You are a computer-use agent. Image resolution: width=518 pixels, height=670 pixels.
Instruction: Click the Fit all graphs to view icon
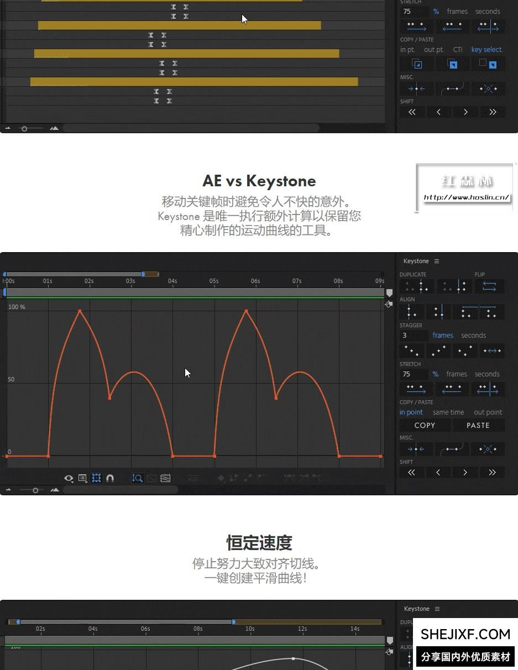pos(165,478)
